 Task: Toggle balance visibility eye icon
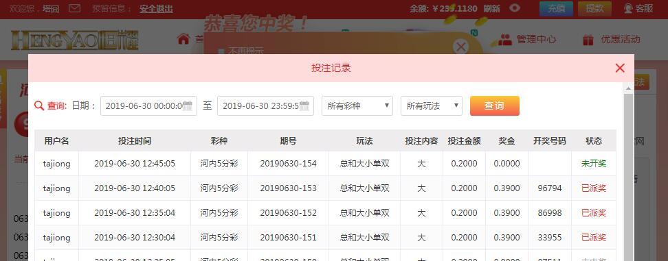[515, 8]
